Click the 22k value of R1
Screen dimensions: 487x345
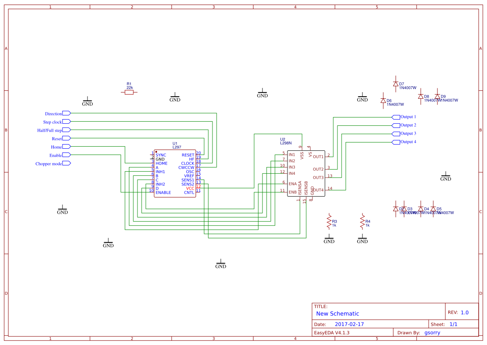pos(130,88)
